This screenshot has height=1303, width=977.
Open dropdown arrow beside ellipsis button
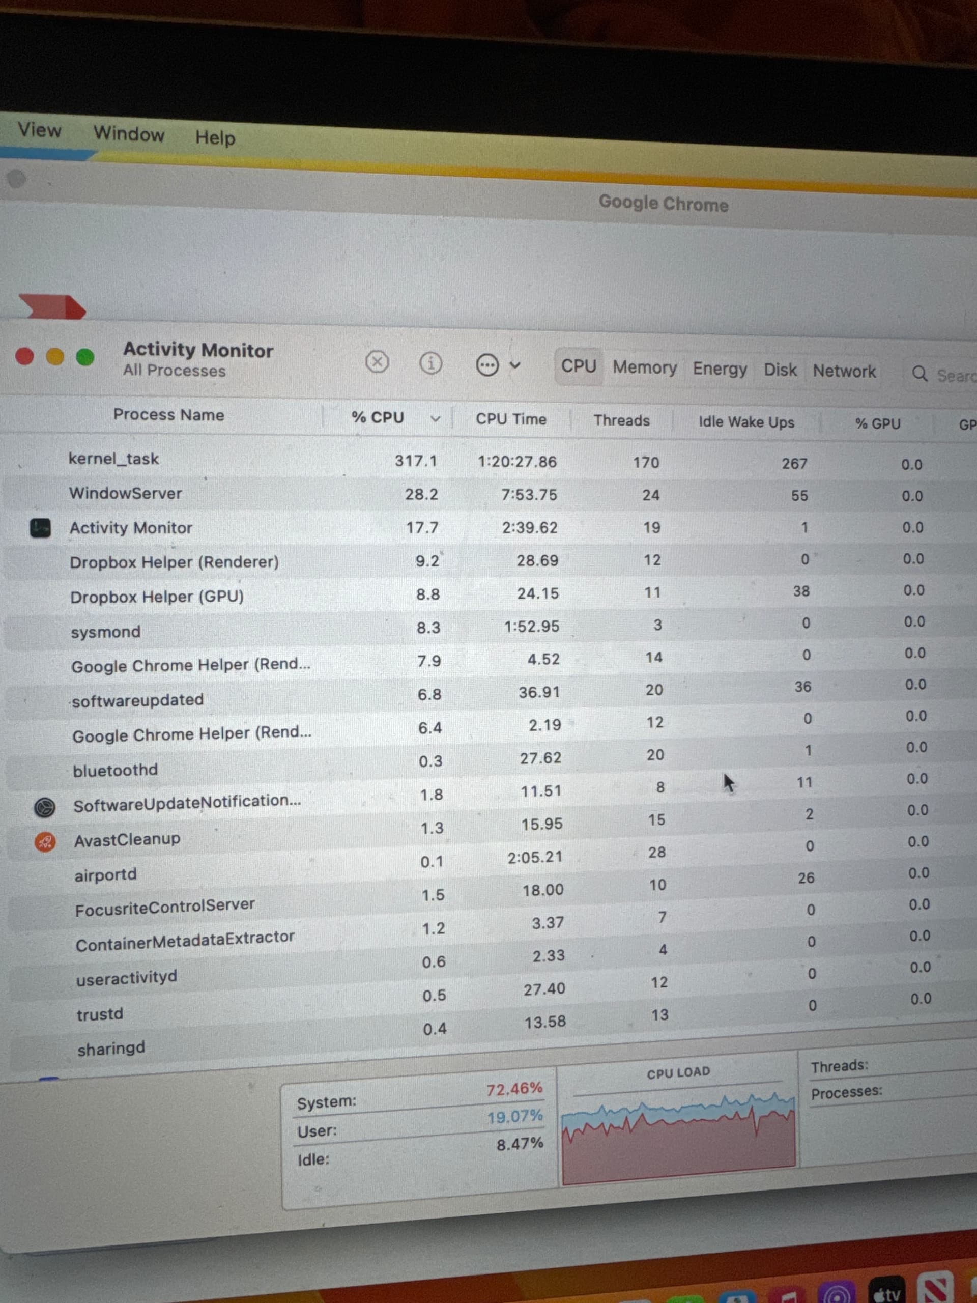pyautogui.click(x=515, y=365)
